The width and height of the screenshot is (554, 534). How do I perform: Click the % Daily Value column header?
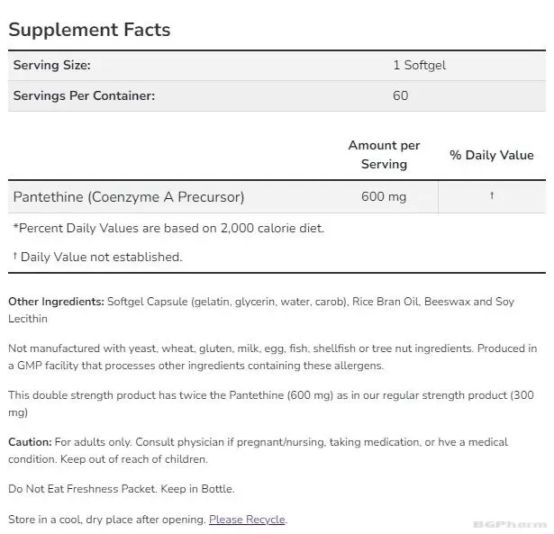[492, 155]
